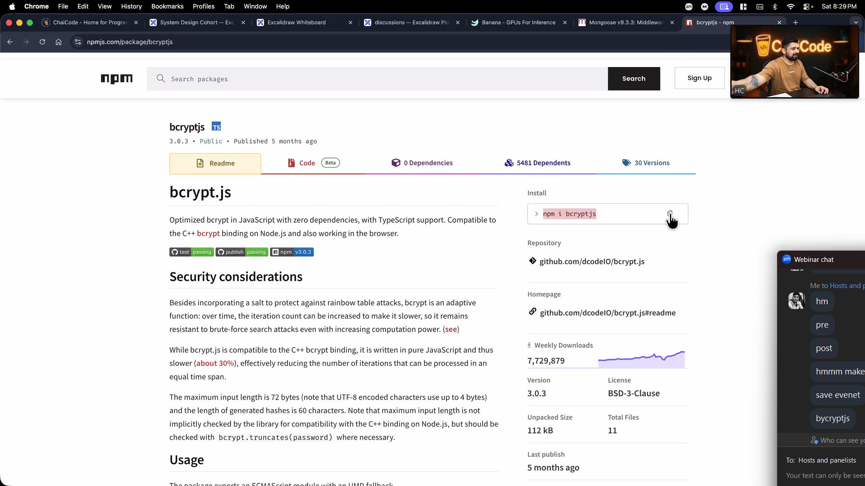The height and width of the screenshot is (486, 865).
Task: Expand the tab search chevron in Chrome
Action: pos(856,22)
